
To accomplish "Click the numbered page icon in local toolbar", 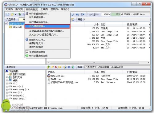I will pos(73,67).
